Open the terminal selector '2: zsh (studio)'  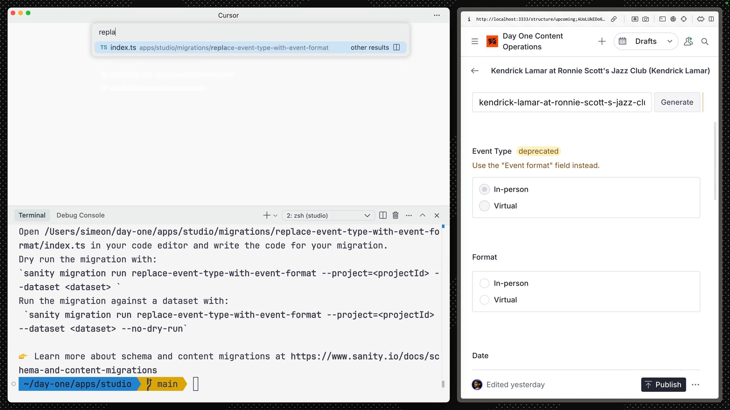click(x=328, y=215)
